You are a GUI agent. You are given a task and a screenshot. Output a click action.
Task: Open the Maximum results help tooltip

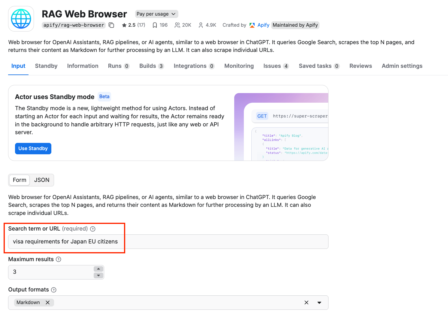click(58, 259)
